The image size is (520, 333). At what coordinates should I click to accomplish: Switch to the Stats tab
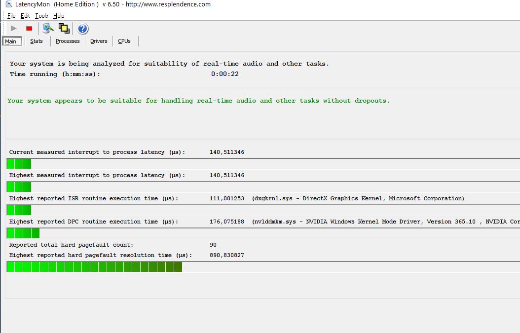pos(37,41)
